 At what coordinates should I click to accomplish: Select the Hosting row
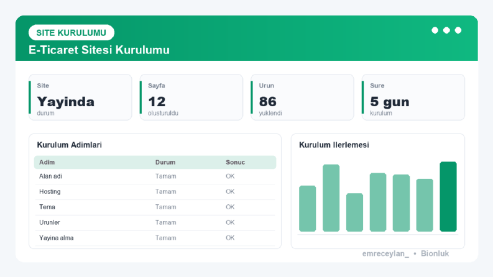[x=155, y=192]
